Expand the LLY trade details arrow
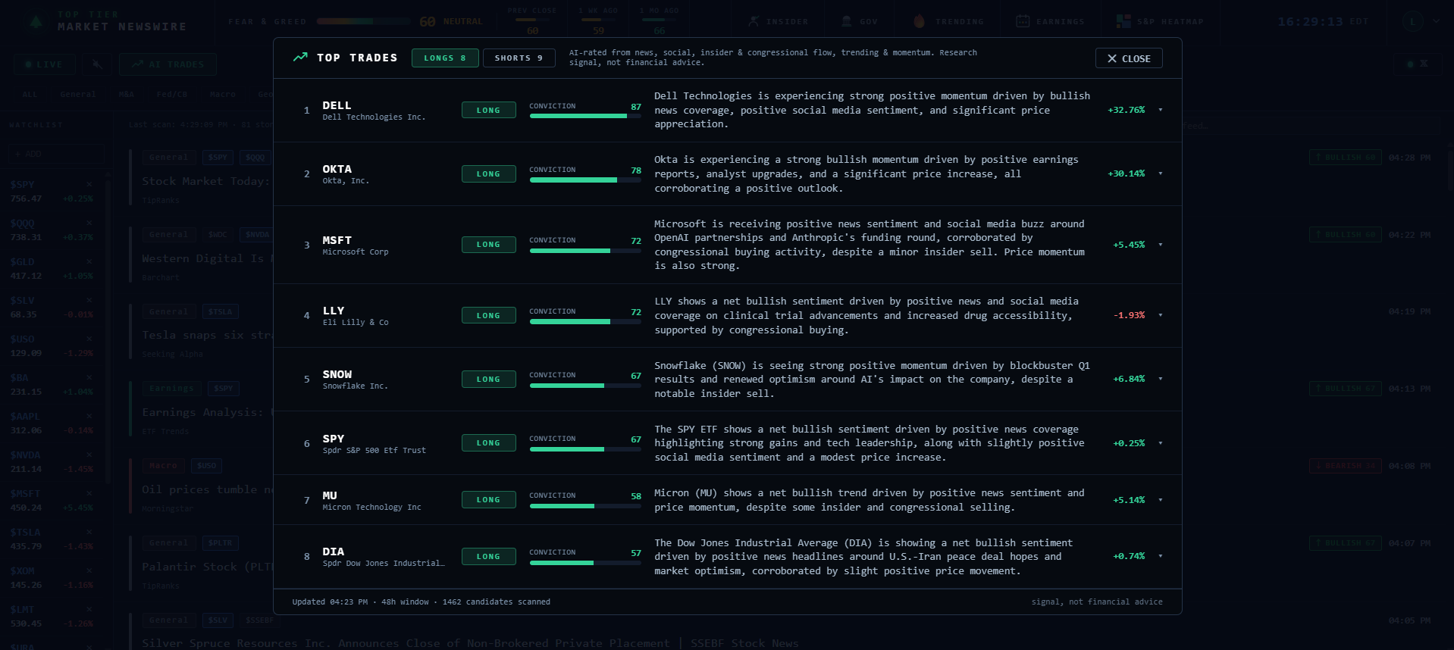 1161,315
